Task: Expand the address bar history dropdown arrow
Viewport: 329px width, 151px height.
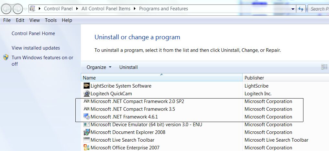Action: [293, 9]
